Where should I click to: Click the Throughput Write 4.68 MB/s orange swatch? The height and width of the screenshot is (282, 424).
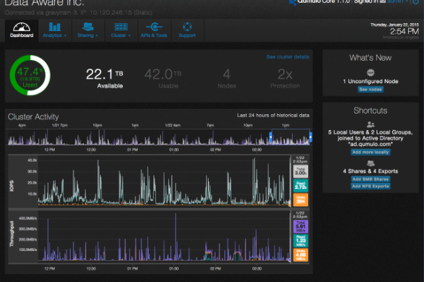[300, 255]
